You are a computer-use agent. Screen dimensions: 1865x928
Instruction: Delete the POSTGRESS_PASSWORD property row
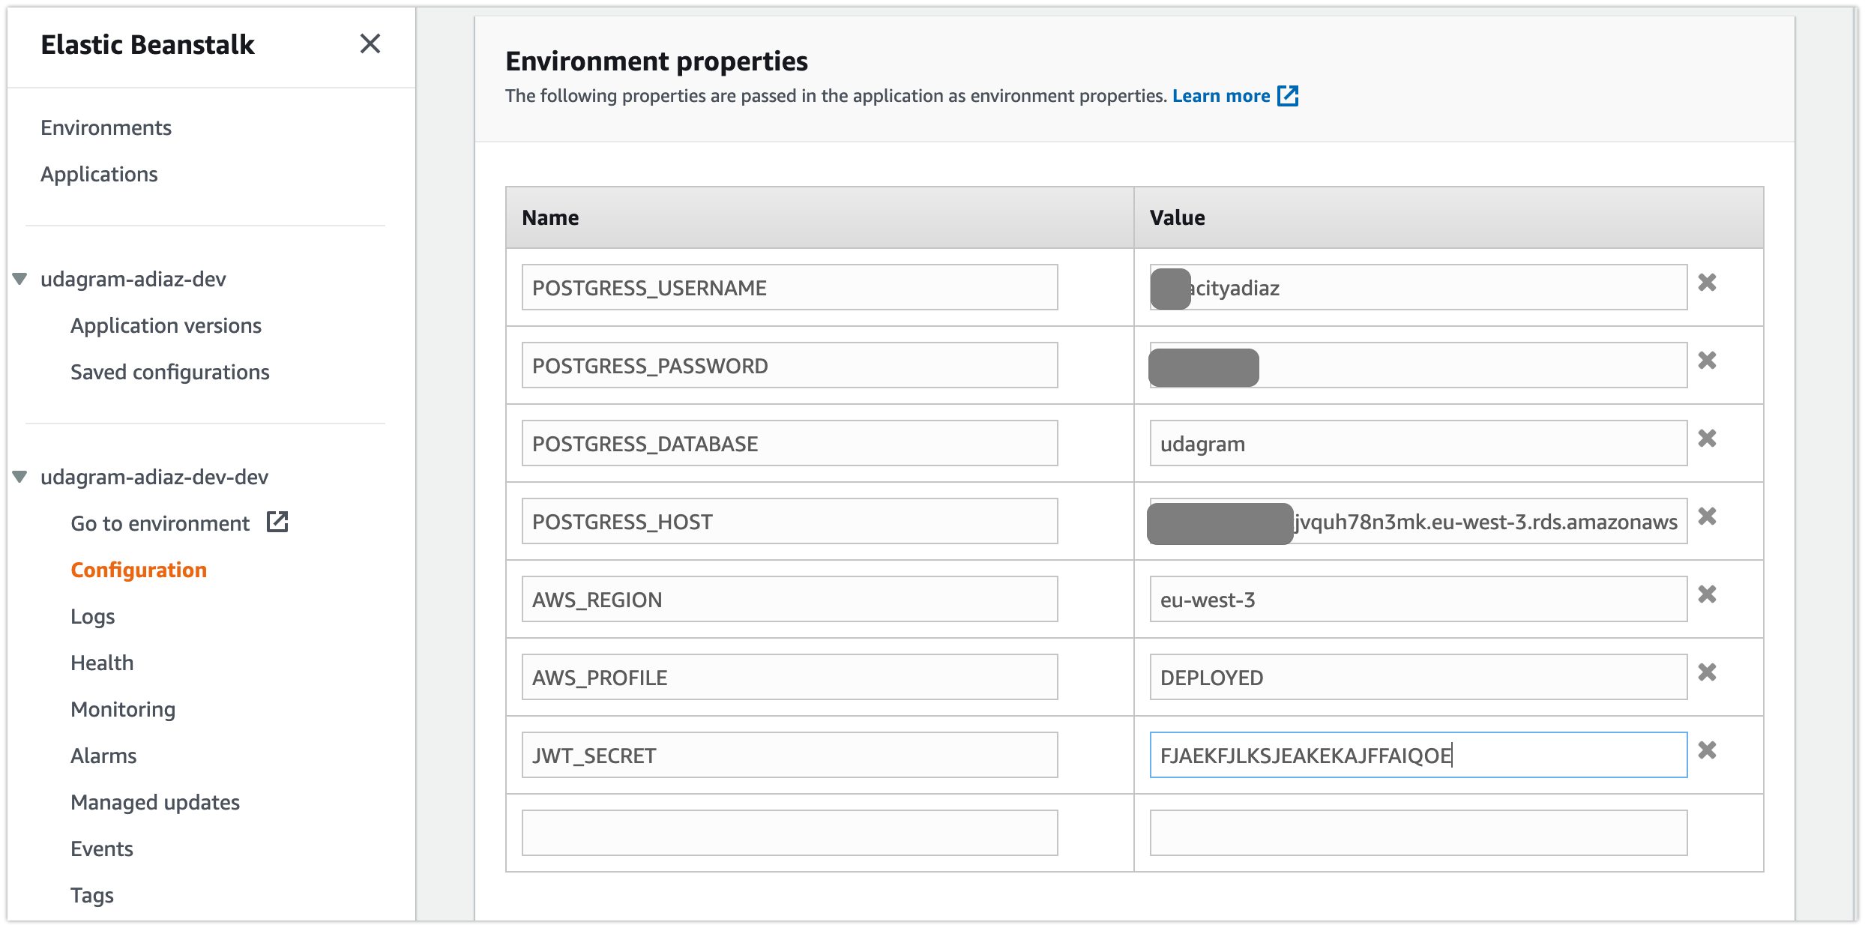point(1707,361)
